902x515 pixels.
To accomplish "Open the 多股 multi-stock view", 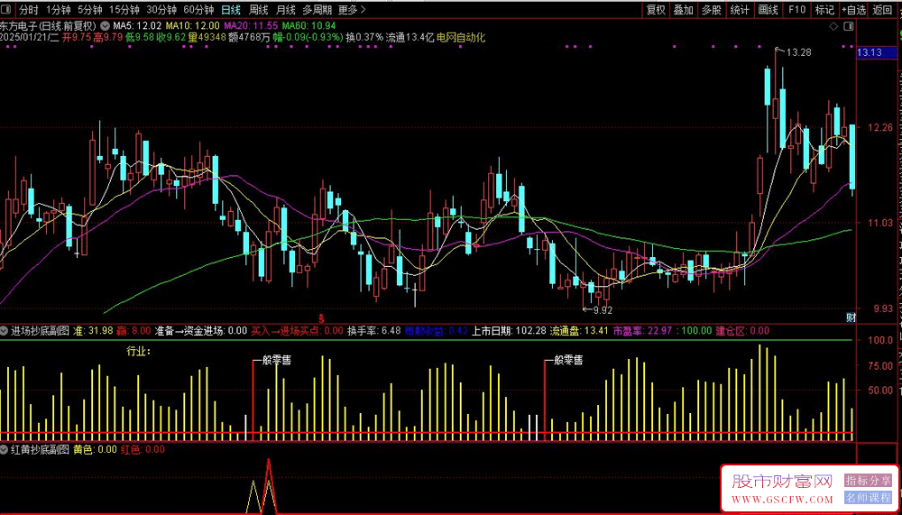I will 712,10.
